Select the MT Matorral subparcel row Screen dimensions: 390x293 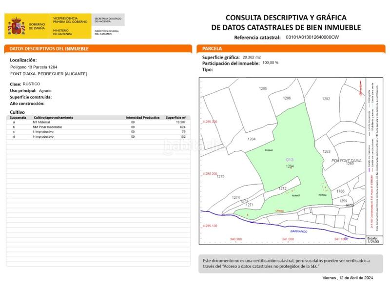pyautogui.click(x=98, y=122)
